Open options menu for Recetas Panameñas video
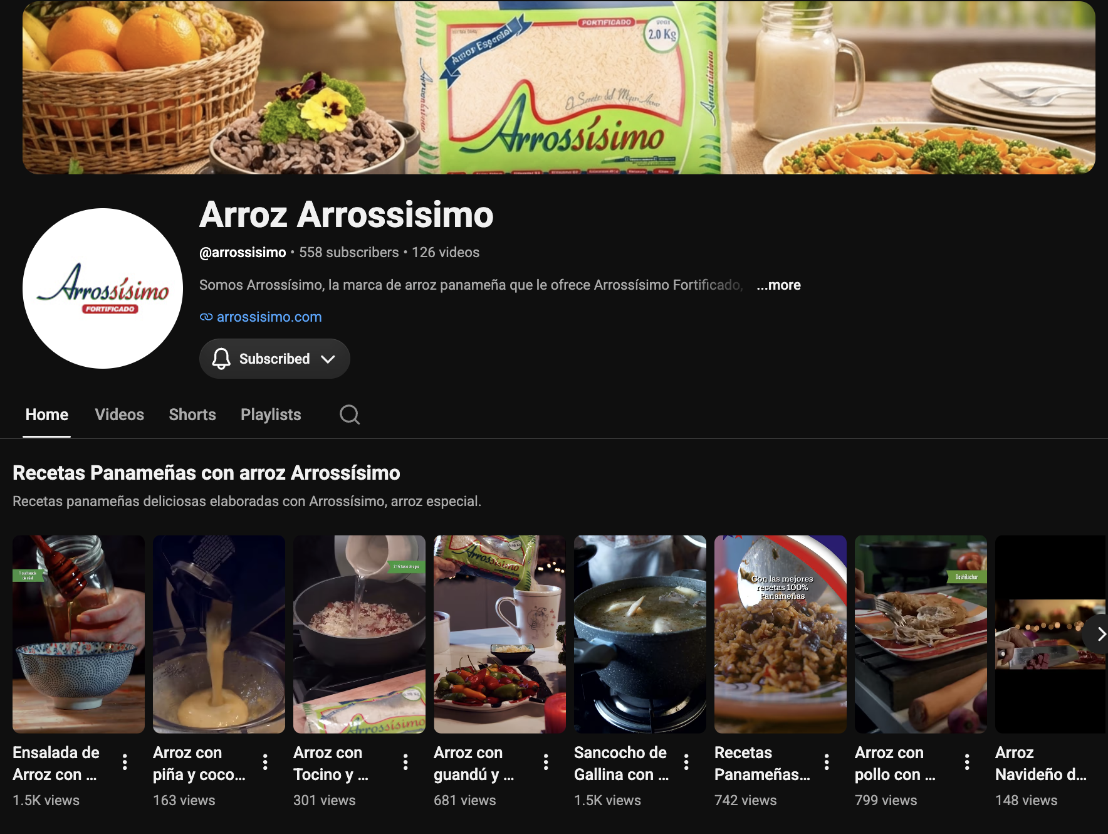The image size is (1108, 834). click(x=827, y=762)
